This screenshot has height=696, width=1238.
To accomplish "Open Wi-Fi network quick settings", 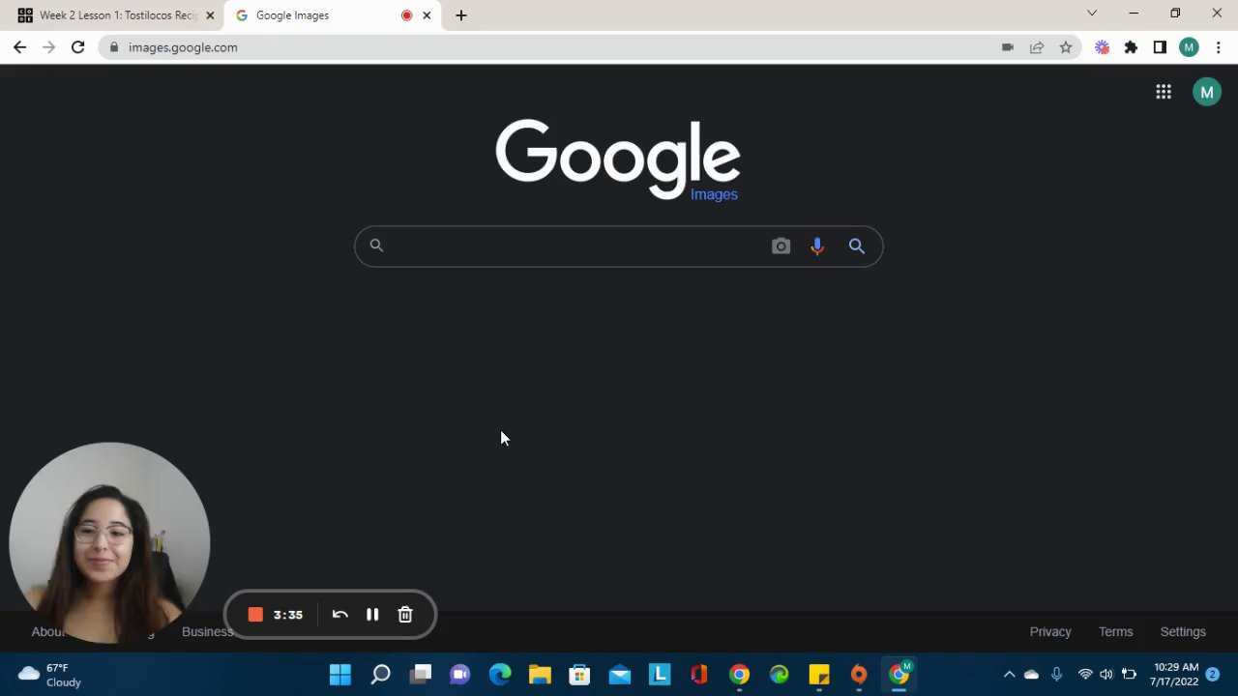I will [1085, 675].
